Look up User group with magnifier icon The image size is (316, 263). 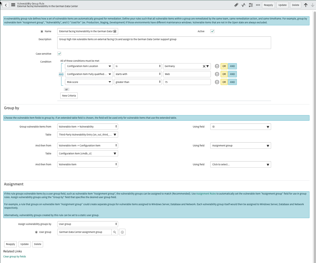[x=115, y=232]
